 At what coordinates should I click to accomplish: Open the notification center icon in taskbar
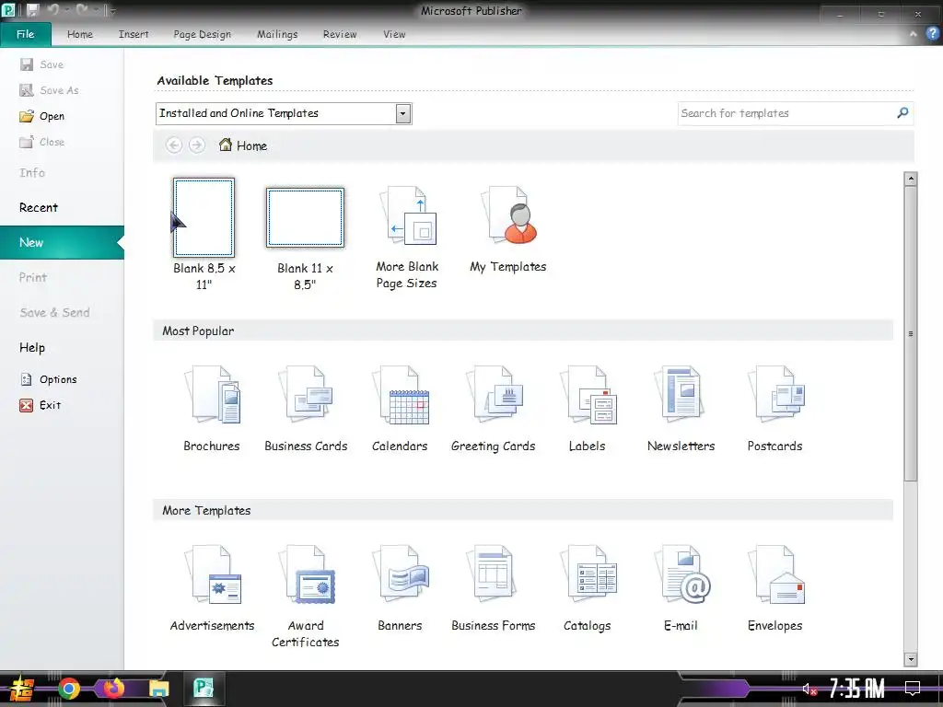913,689
